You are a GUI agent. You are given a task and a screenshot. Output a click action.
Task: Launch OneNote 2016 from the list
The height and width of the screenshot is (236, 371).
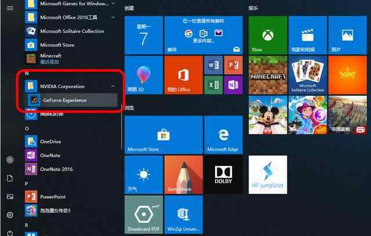pyautogui.click(x=71, y=169)
